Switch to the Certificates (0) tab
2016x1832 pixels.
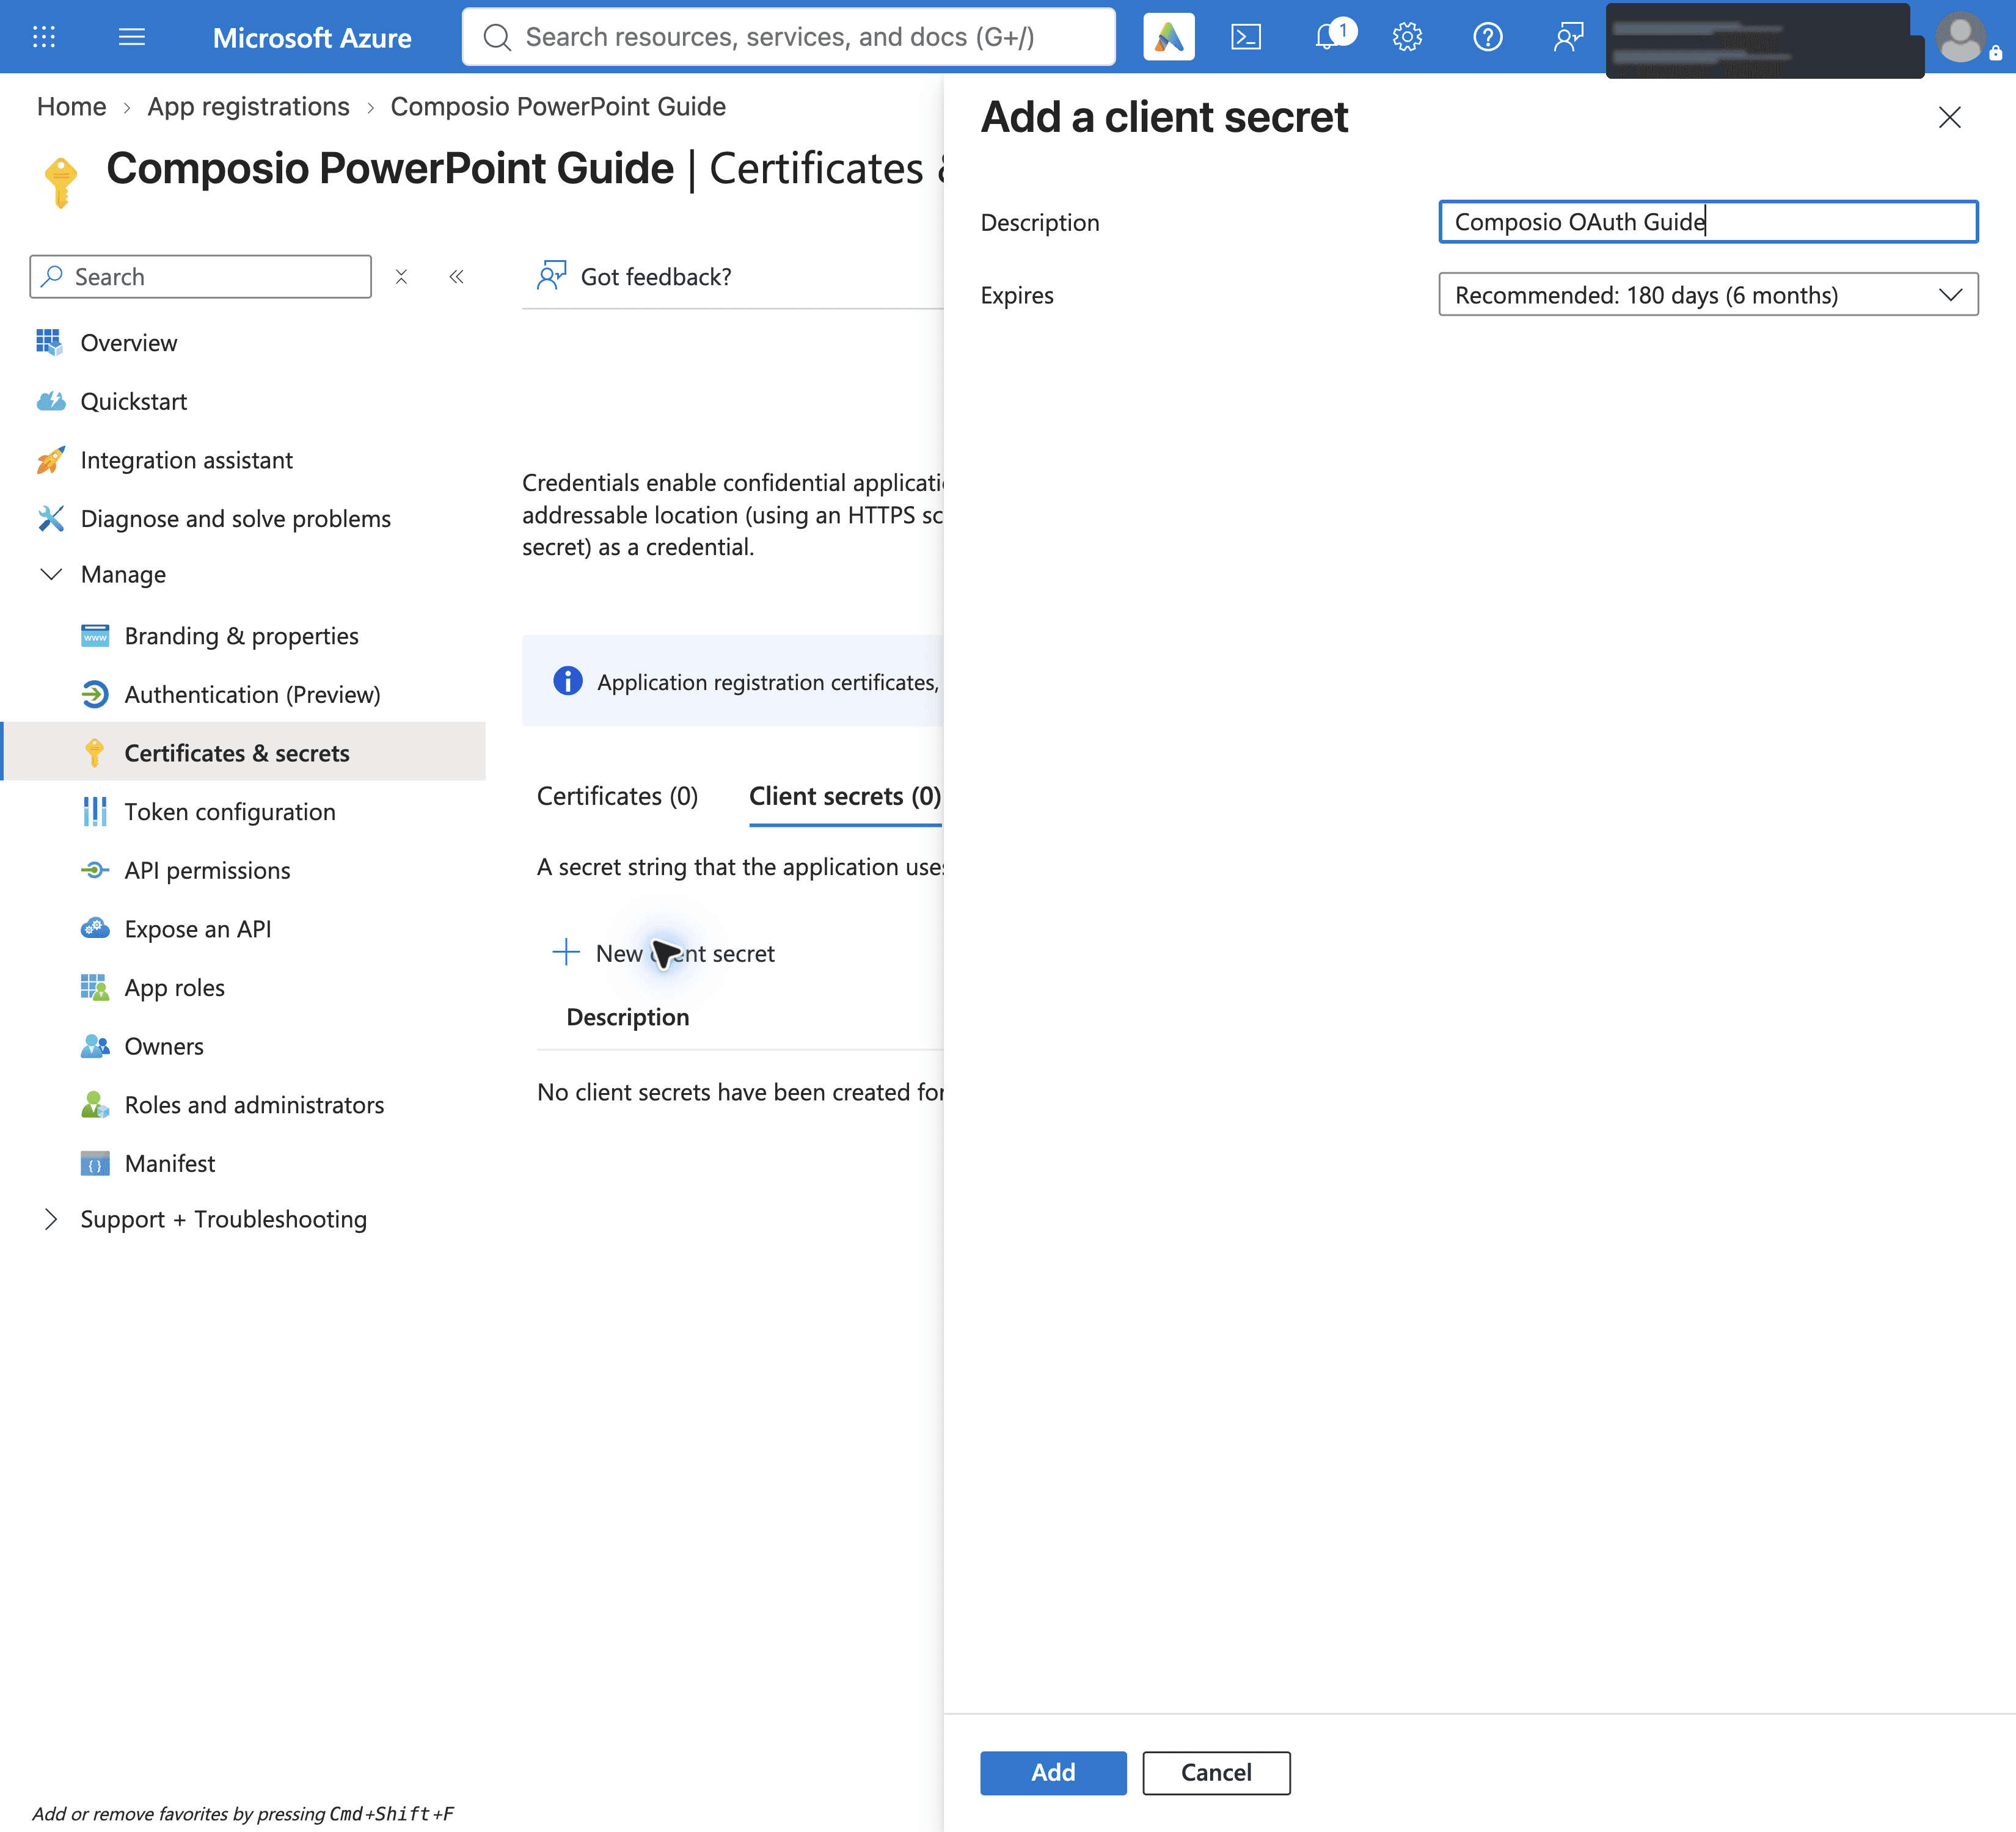pos(617,796)
